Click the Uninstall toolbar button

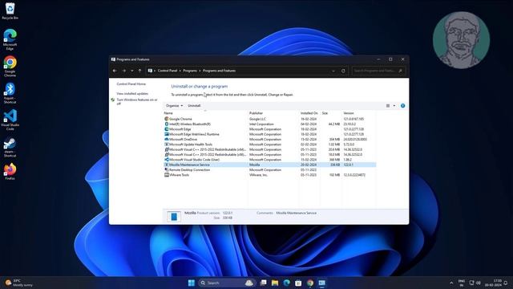click(194, 106)
